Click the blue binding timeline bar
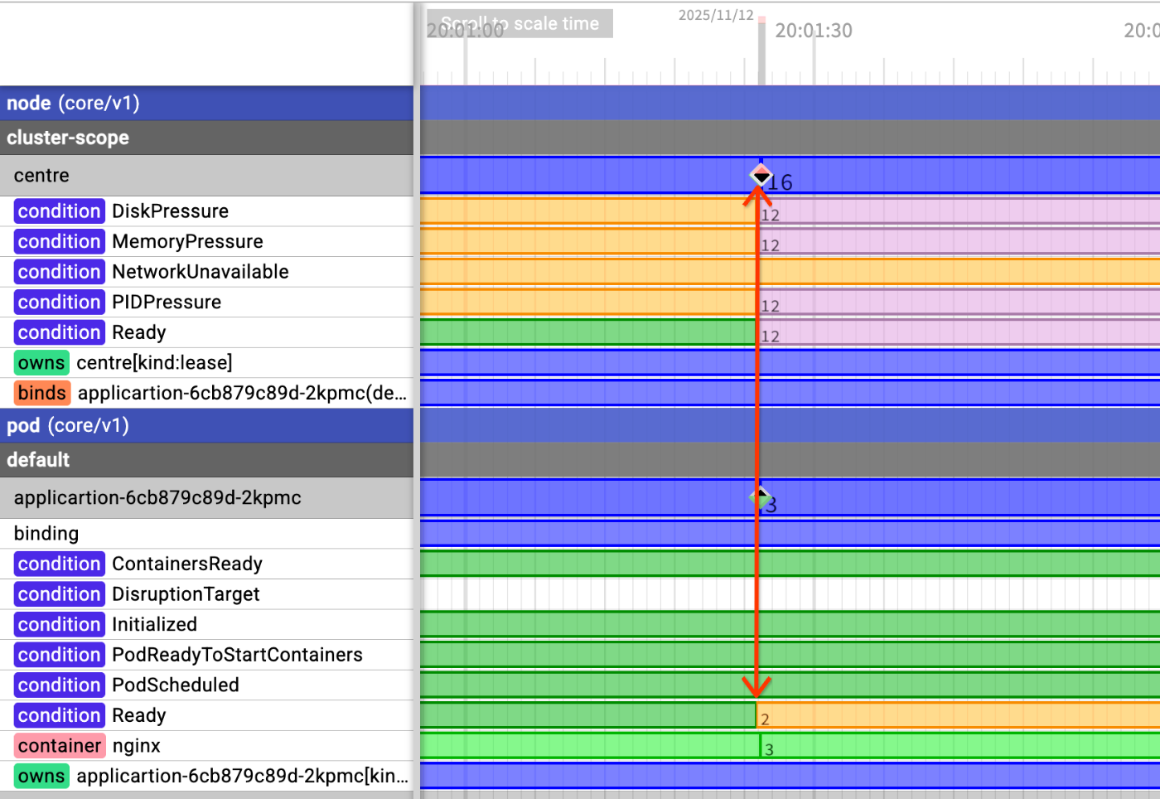The image size is (1160, 799). 790,534
